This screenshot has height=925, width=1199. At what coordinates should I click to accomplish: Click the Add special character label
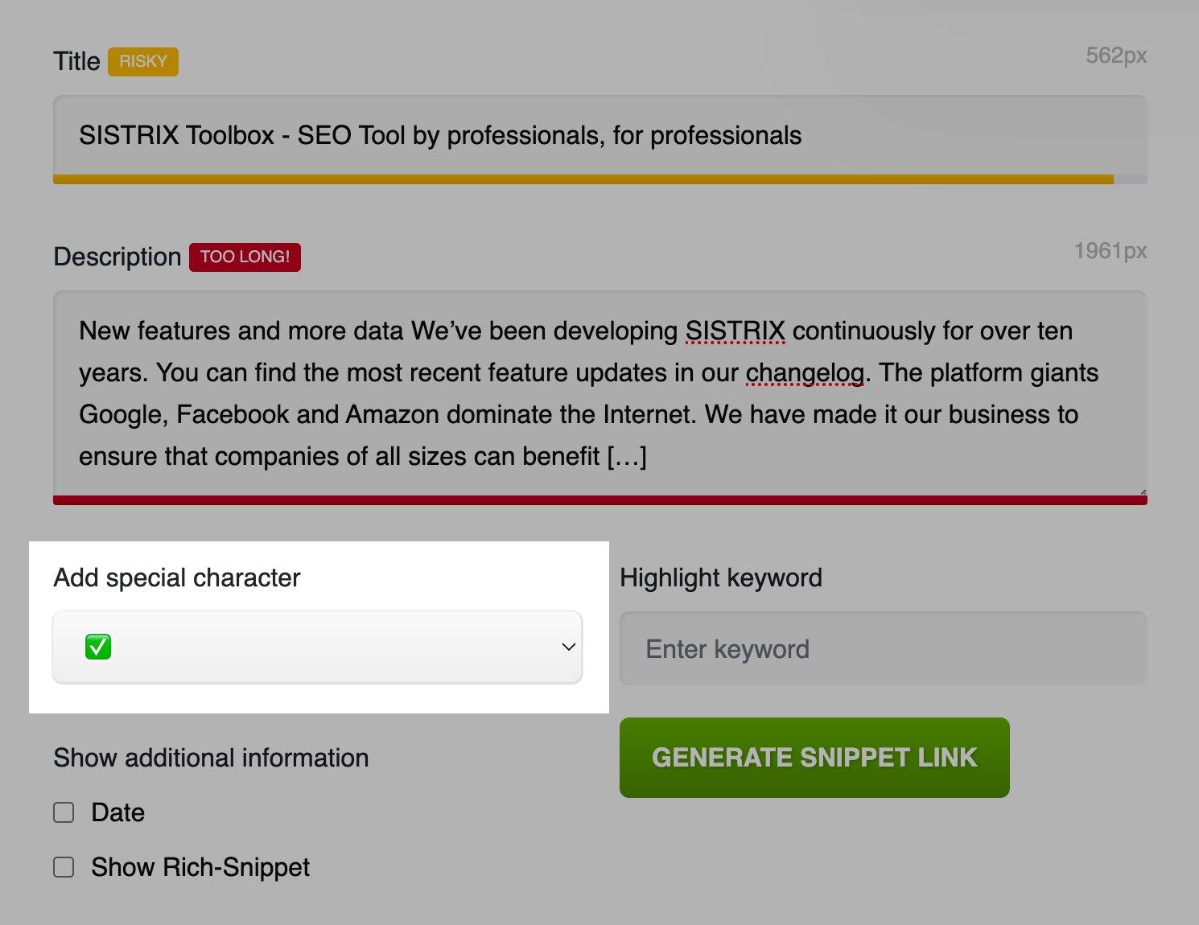(176, 578)
